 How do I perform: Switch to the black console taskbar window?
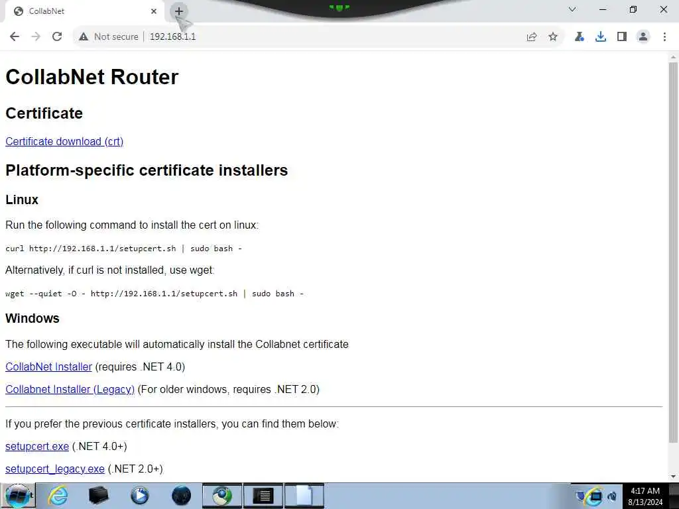[263, 496]
